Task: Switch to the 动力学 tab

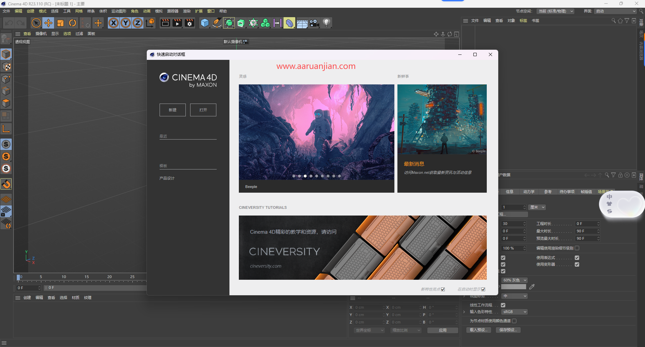Action: coord(529,192)
